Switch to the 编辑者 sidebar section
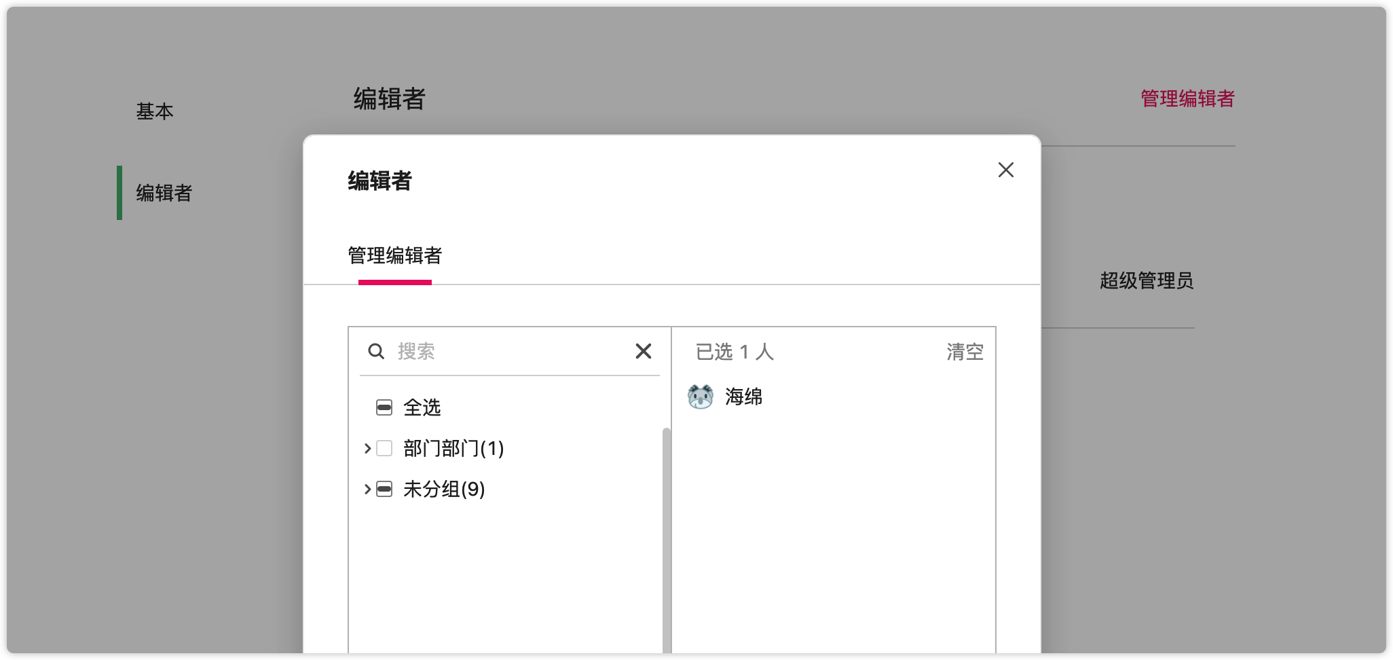This screenshot has width=1393, height=660. pos(164,193)
